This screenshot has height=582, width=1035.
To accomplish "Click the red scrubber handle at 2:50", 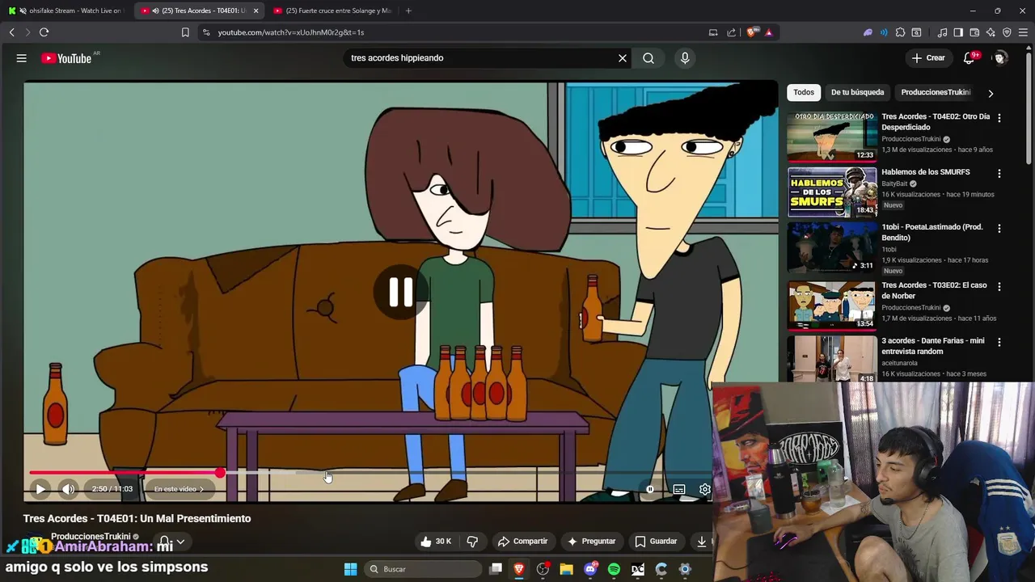I will [x=220, y=473].
